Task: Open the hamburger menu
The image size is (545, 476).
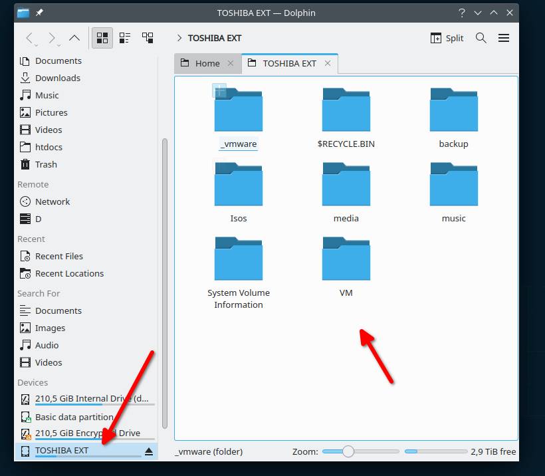Action: pyautogui.click(x=504, y=38)
